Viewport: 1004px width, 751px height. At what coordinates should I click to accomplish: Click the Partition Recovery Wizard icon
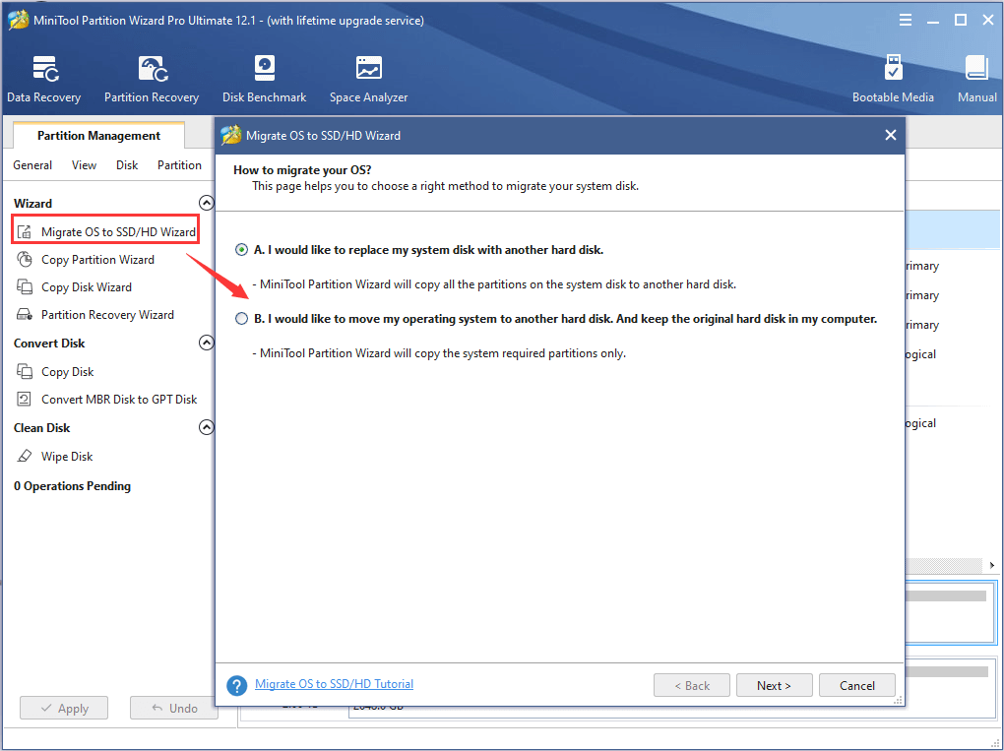(25, 314)
